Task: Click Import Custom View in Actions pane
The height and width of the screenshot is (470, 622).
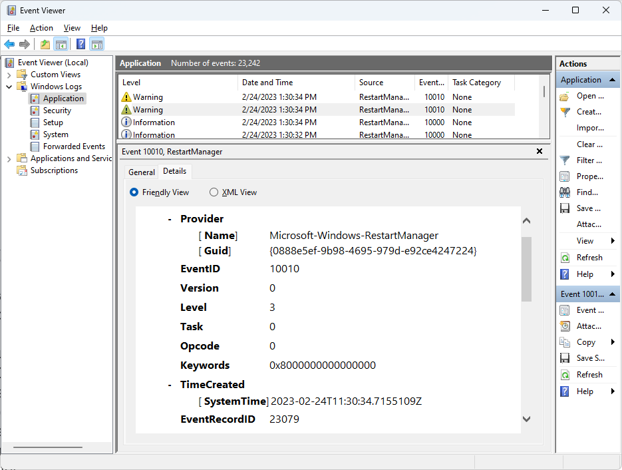Action: pos(590,128)
